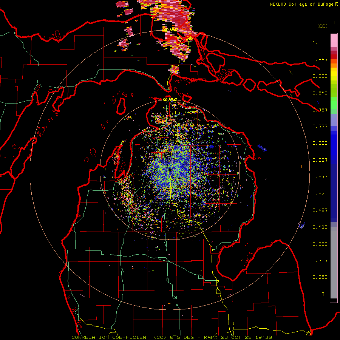Click the DCC product label

(x=332, y=23)
